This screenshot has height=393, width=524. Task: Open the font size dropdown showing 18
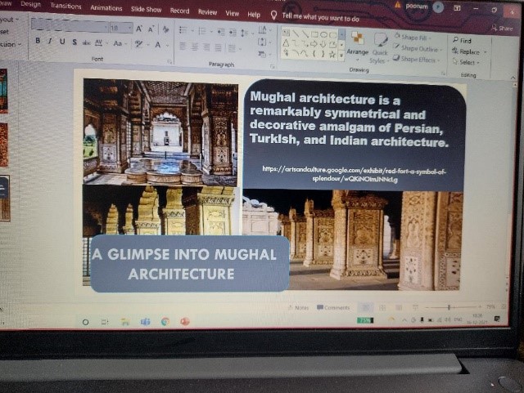click(120, 28)
